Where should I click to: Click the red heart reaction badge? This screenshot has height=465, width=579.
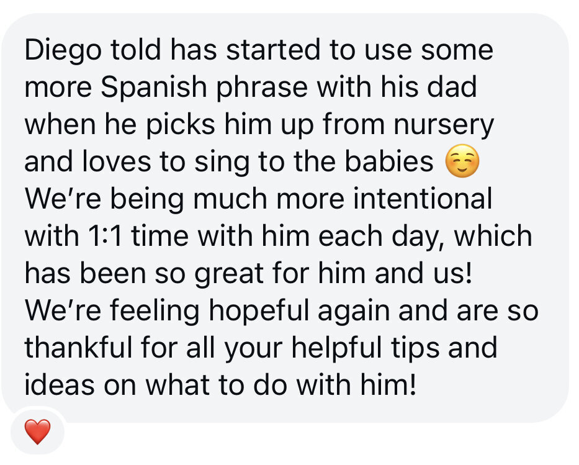37,431
